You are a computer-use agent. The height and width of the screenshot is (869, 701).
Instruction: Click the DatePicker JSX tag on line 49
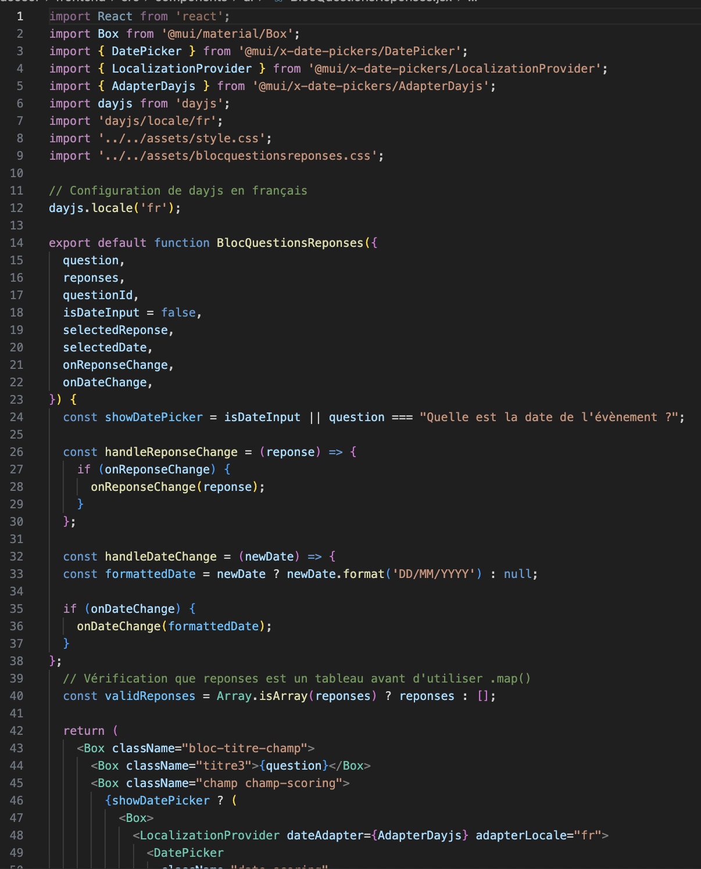pos(188,853)
